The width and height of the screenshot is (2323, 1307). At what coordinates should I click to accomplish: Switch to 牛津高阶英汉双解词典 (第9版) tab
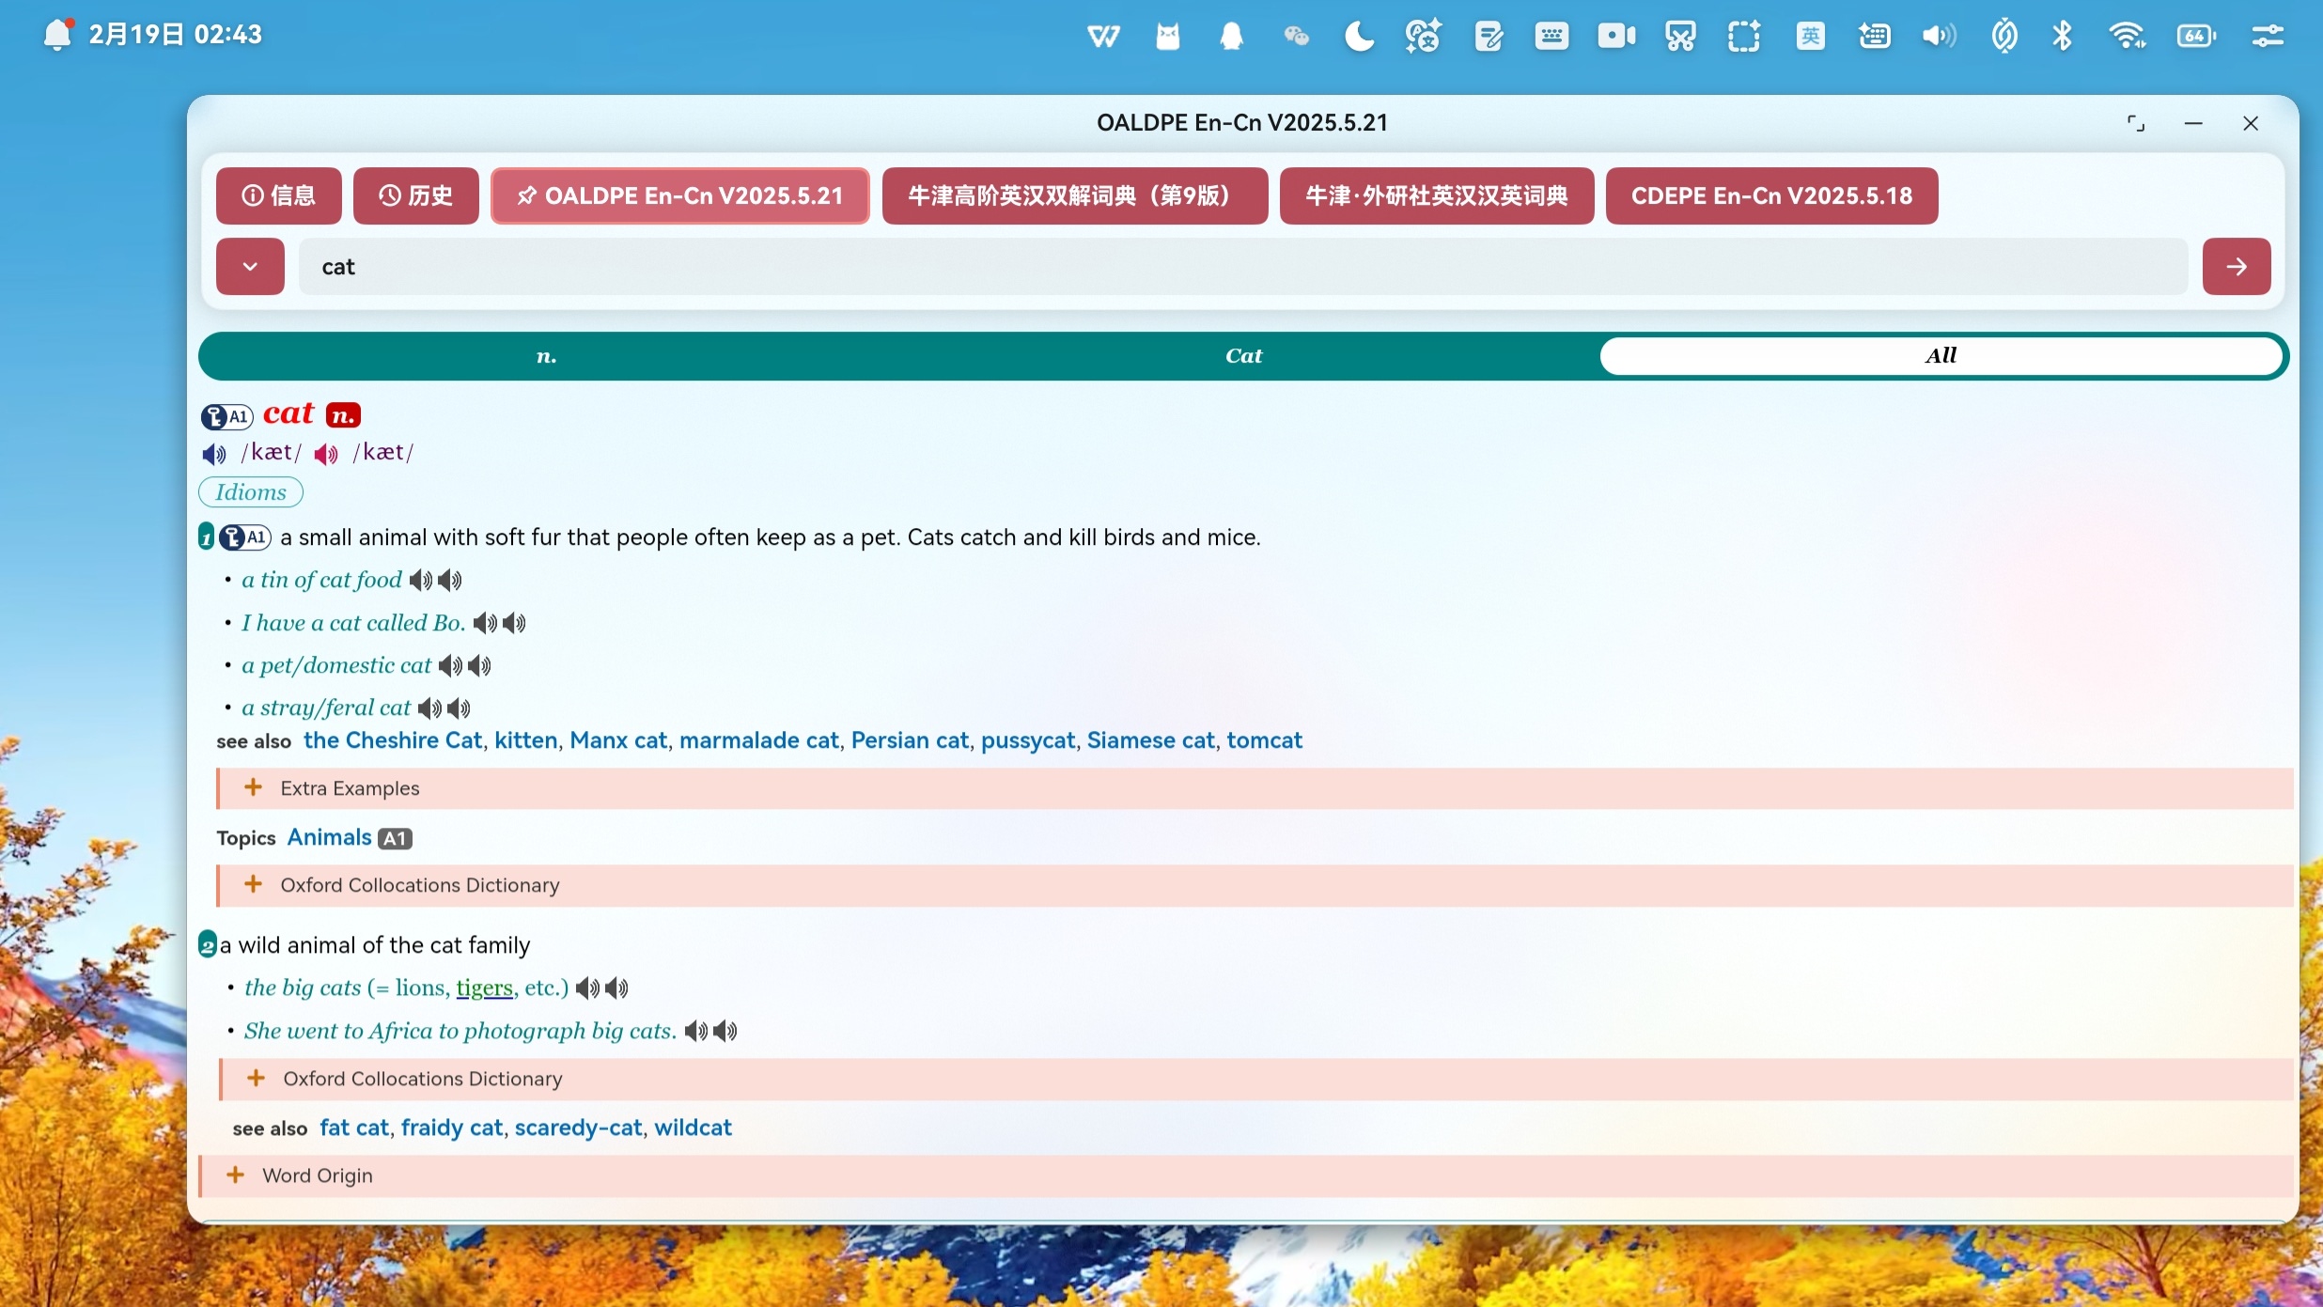click(1074, 195)
